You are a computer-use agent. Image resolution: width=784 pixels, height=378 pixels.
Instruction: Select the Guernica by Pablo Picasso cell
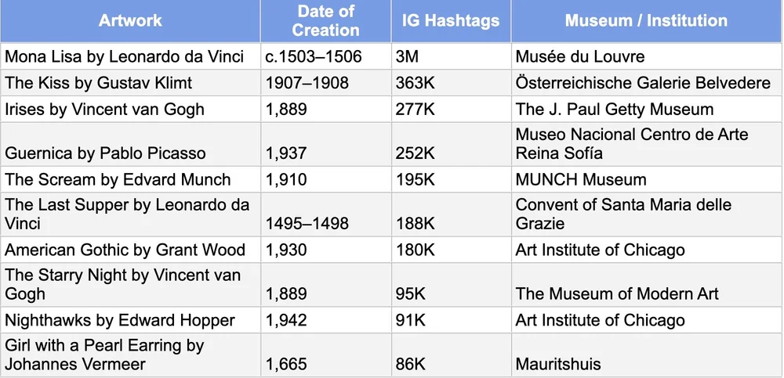click(x=130, y=144)
